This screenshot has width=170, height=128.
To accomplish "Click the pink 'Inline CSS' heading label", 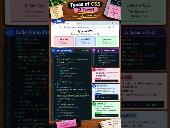I will (x=101, y=70).
